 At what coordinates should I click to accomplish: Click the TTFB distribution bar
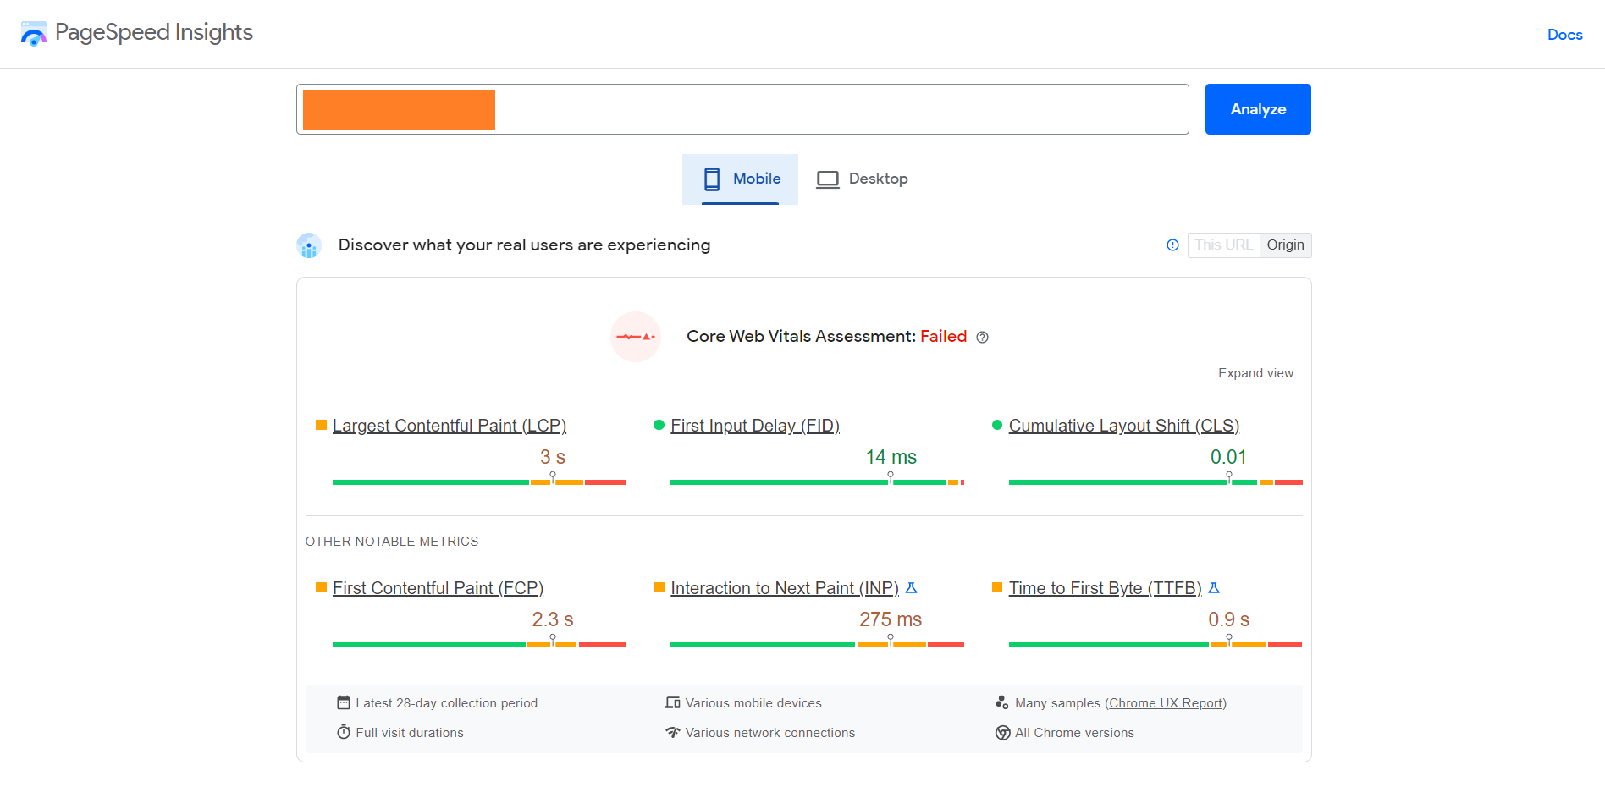coord(1155,645)
